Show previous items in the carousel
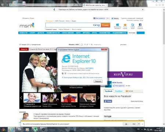This screenshot has width=165, height=132. (21, 98)
